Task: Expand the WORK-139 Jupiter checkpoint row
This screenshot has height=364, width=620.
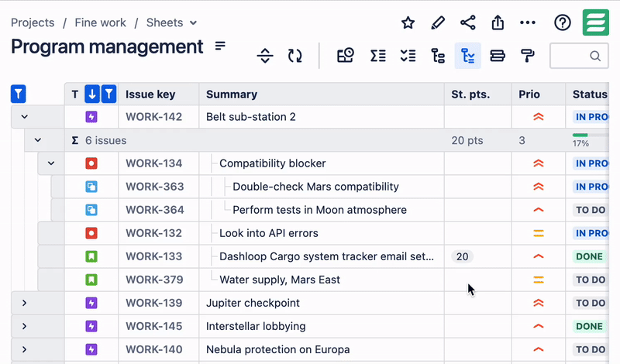Action: pyautogui.click(x=25, y=303)
